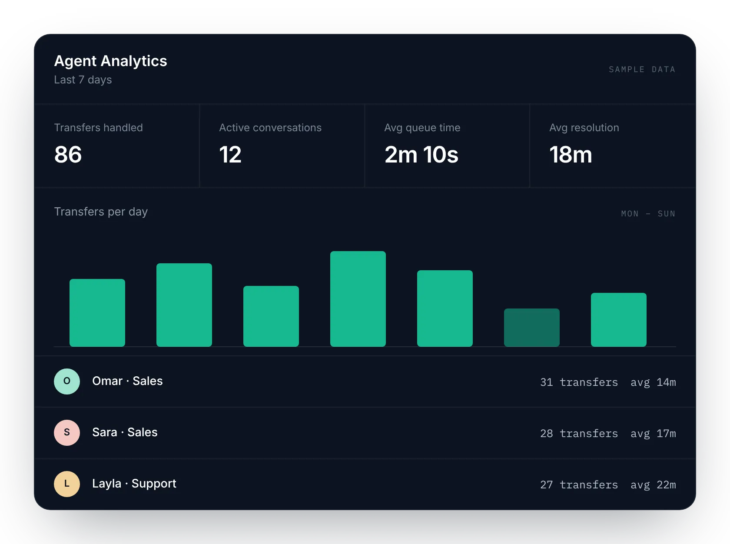This screenshot has width=730, height=544.
Task: Click the 'Last 7 days' subtitle
Action: tap(83, 80)
